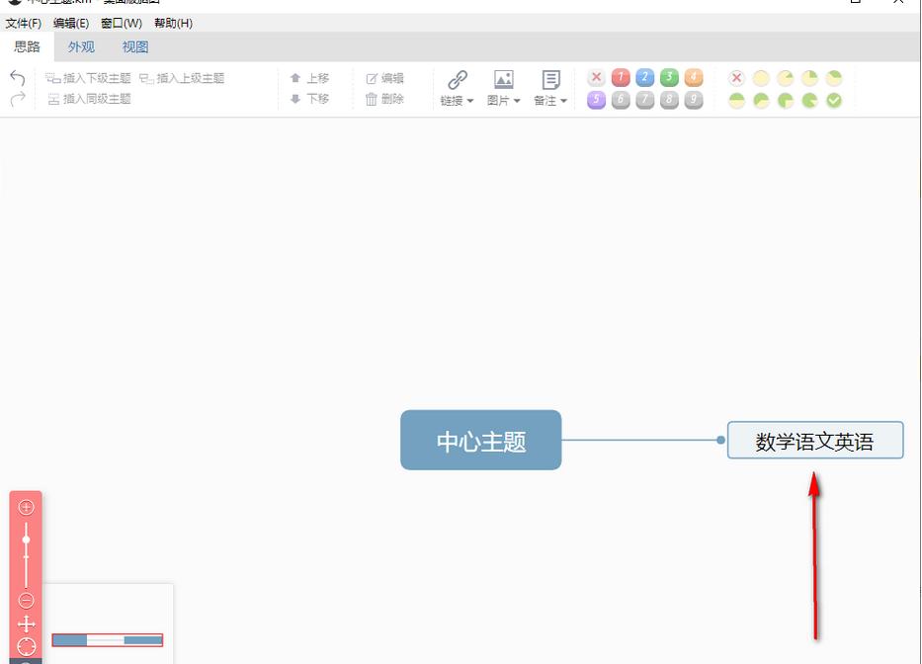Open the 链接 dropdown arrow
The image size is (922, 664).
(x=469, y=101)
